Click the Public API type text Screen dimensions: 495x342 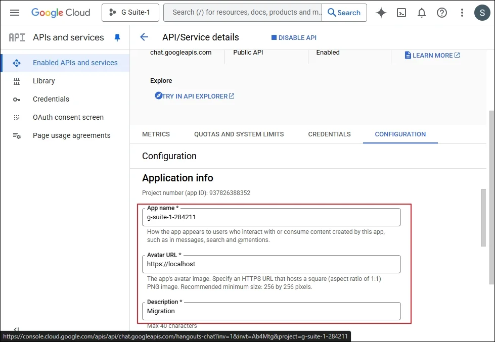pyautogui.click(x=248, y=53)
